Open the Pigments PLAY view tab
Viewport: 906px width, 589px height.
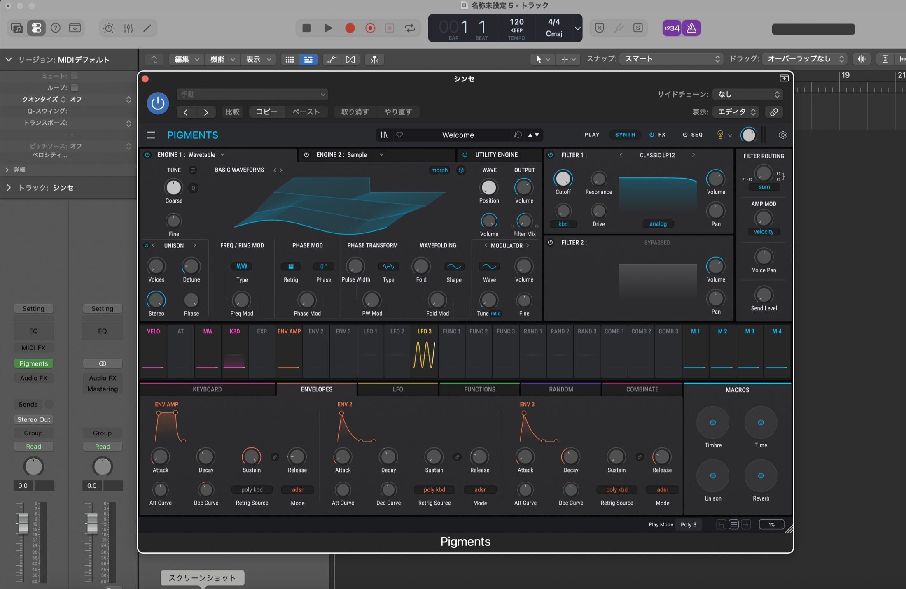[592, 135]
